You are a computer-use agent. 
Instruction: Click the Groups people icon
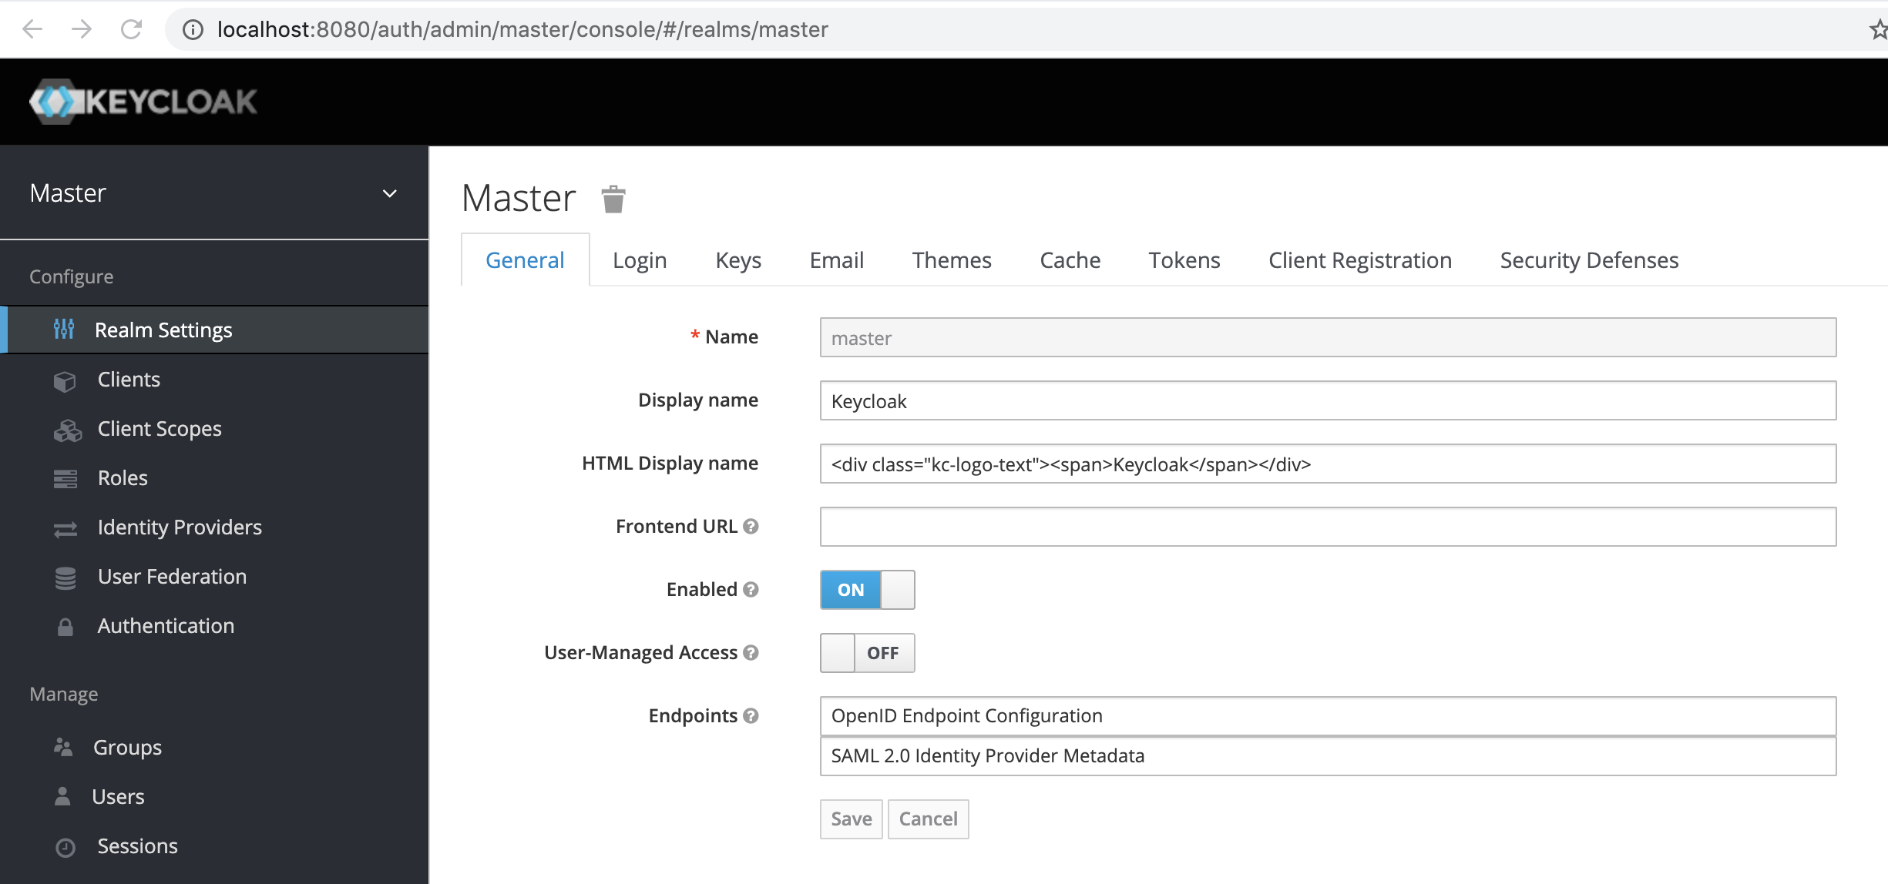click(65, 747)
